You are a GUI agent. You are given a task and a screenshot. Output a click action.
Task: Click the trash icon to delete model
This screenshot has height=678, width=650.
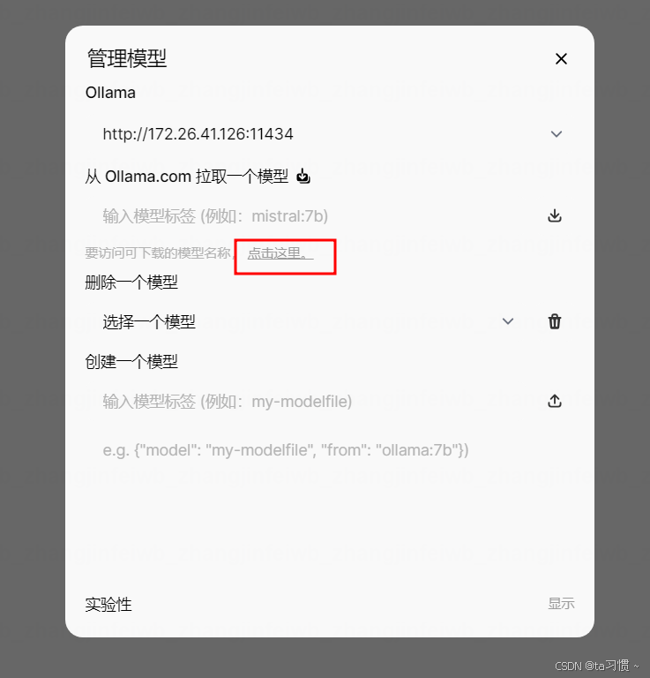click(x=555, y=321)
